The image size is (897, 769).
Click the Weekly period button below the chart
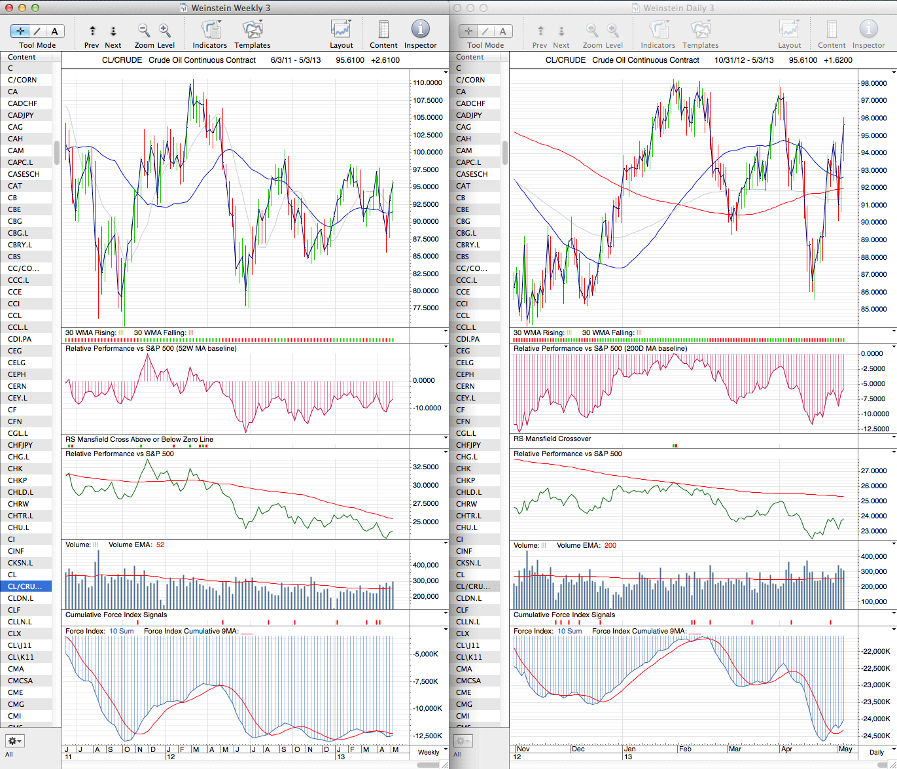pos(429,752)
